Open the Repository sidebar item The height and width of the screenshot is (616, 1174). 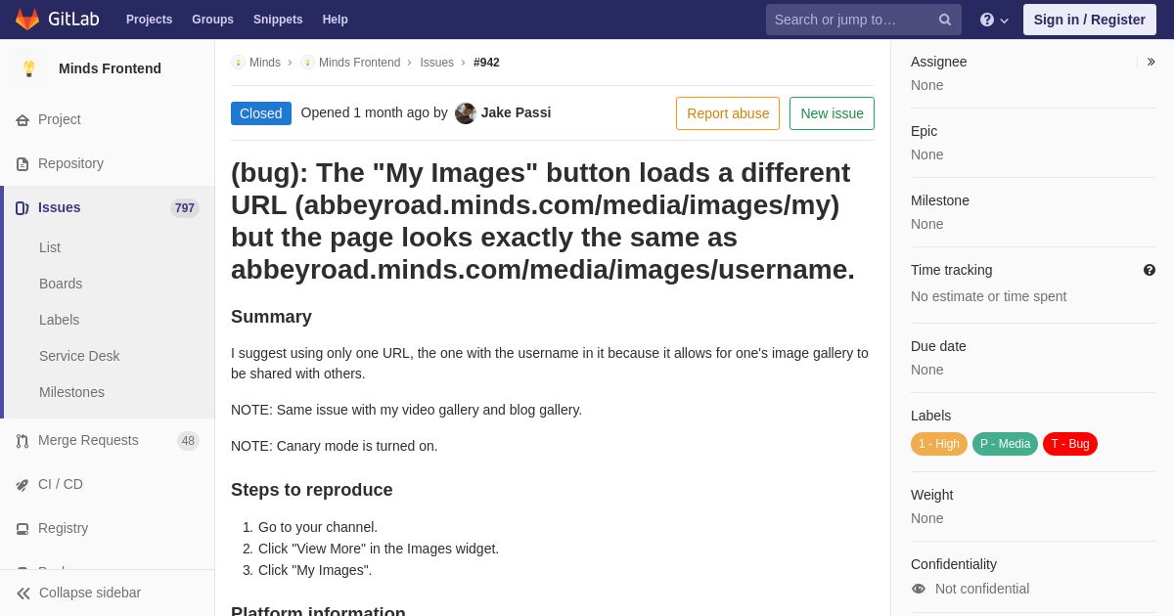108,163
